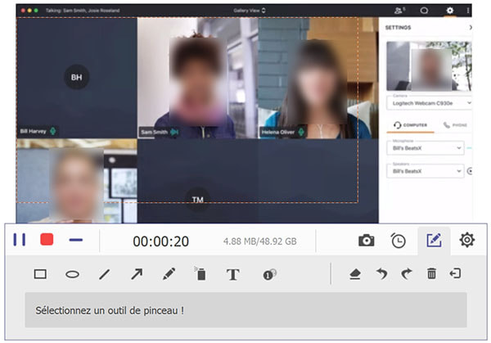This screenshot has width=491, height=343.
Task: Use the eraser tool
Action: point(354,274)
